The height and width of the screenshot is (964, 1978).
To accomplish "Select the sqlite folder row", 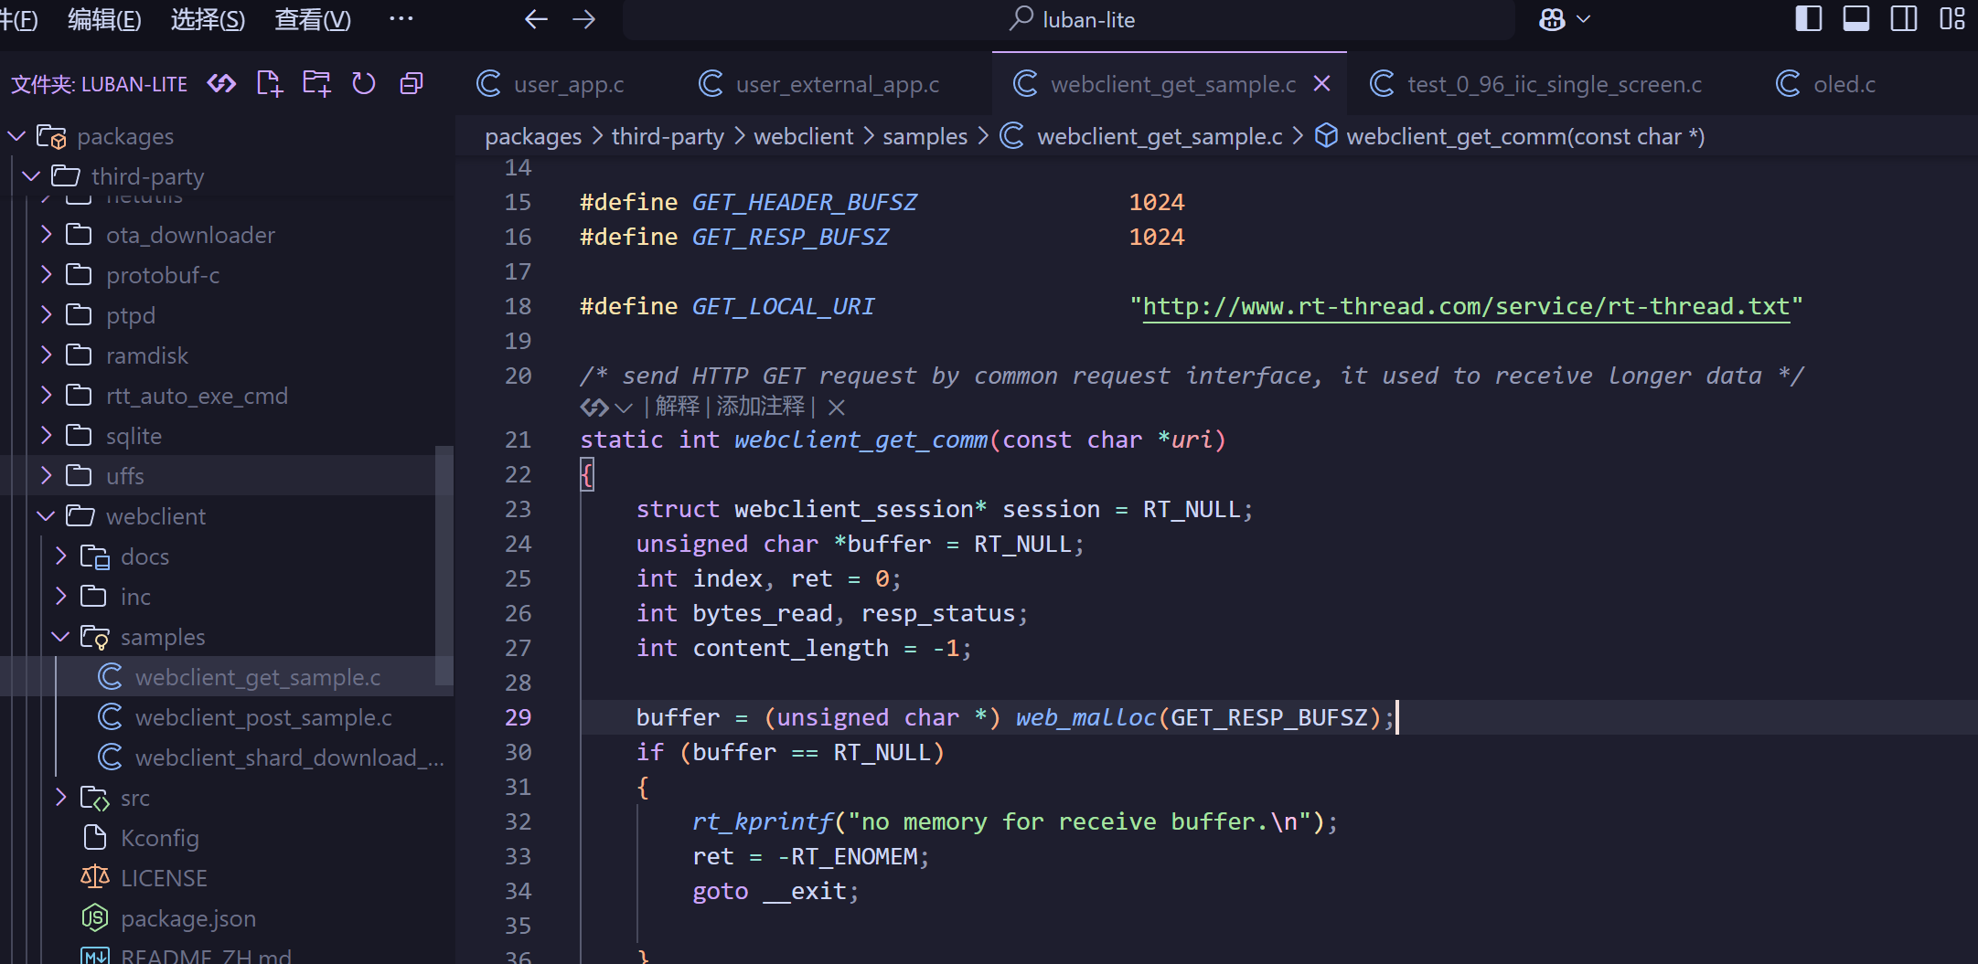I will pyautogui.click(x=227, y=436).
